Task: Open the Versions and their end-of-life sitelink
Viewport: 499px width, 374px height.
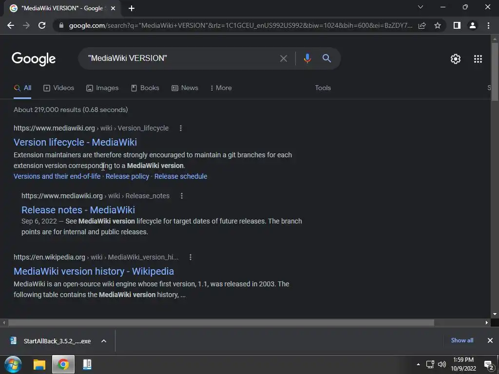Action: [x=57, y=176]
